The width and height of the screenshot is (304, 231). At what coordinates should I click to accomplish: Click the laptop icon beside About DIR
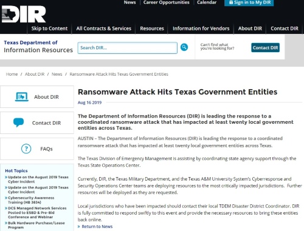22,97
